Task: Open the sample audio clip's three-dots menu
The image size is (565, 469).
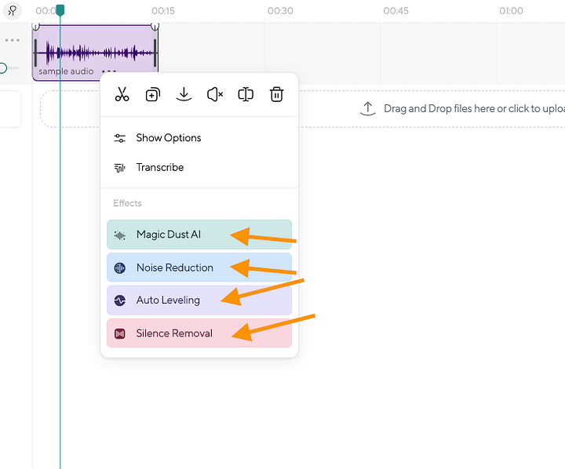Action: tap(109, 71)
